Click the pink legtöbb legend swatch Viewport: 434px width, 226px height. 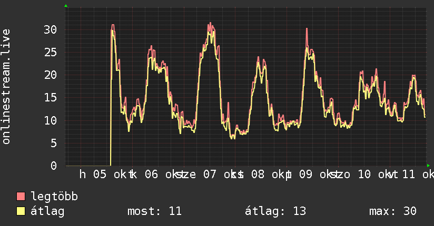(21, 196)
